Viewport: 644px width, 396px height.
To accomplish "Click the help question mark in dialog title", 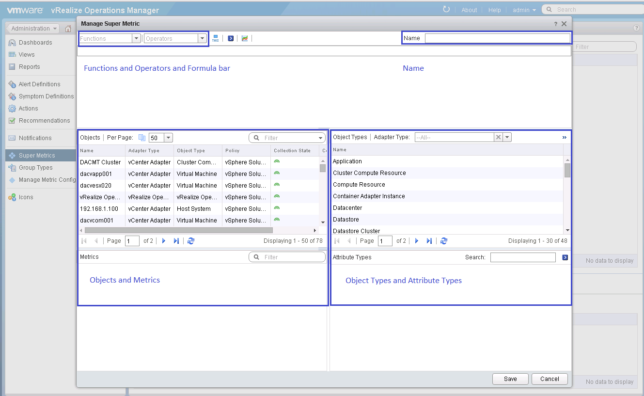I will (x=556, y=24).
